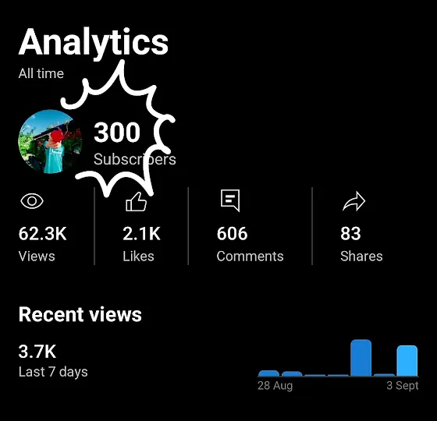Select the 3.7K recent views figure
Image resolution: width=437 pixels, height=421 pixels.
tap(37, 352)
